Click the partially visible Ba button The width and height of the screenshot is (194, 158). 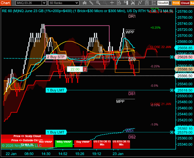coord(192,3)
